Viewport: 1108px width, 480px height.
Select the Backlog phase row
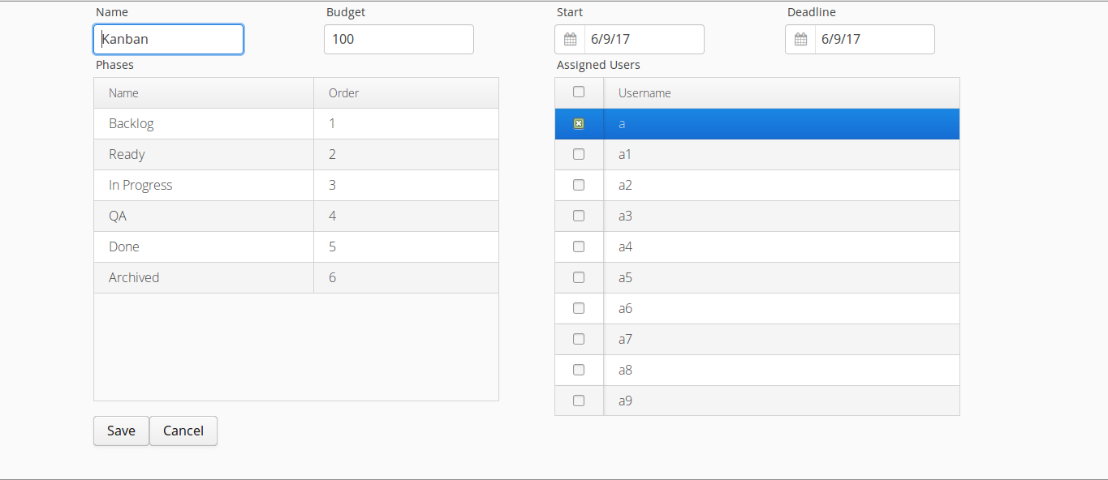(x=296, y=124)
